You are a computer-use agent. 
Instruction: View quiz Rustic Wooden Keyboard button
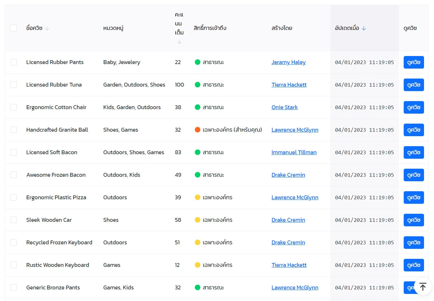(x=414, y=265)
